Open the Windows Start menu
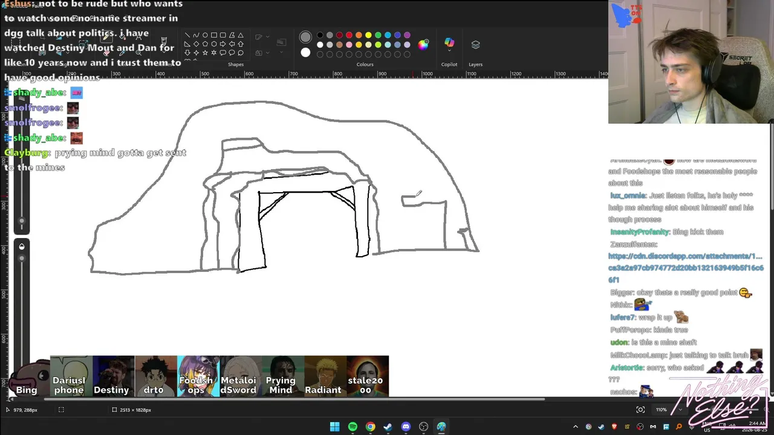The height and width of the screenshot is (435, 774). [334, 427]
